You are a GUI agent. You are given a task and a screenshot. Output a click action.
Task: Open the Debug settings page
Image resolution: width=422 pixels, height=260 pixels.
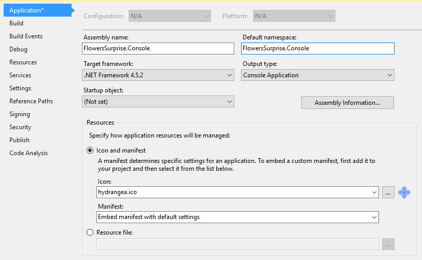(x=18, y=49)
